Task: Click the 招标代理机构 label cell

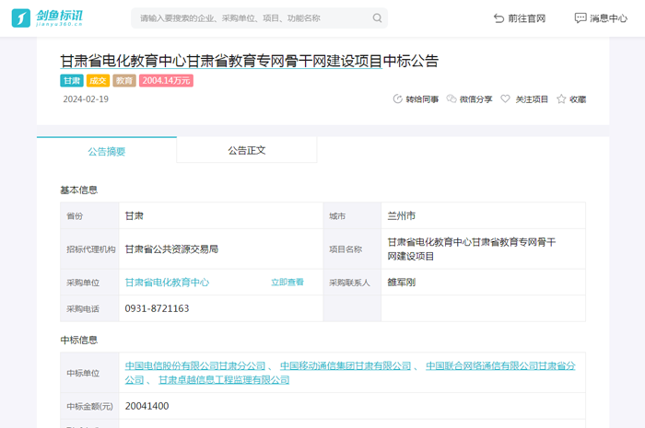Action: click(89, 249)
